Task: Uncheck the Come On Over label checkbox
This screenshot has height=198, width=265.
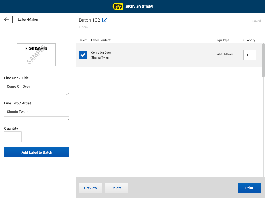Action: 83,55
